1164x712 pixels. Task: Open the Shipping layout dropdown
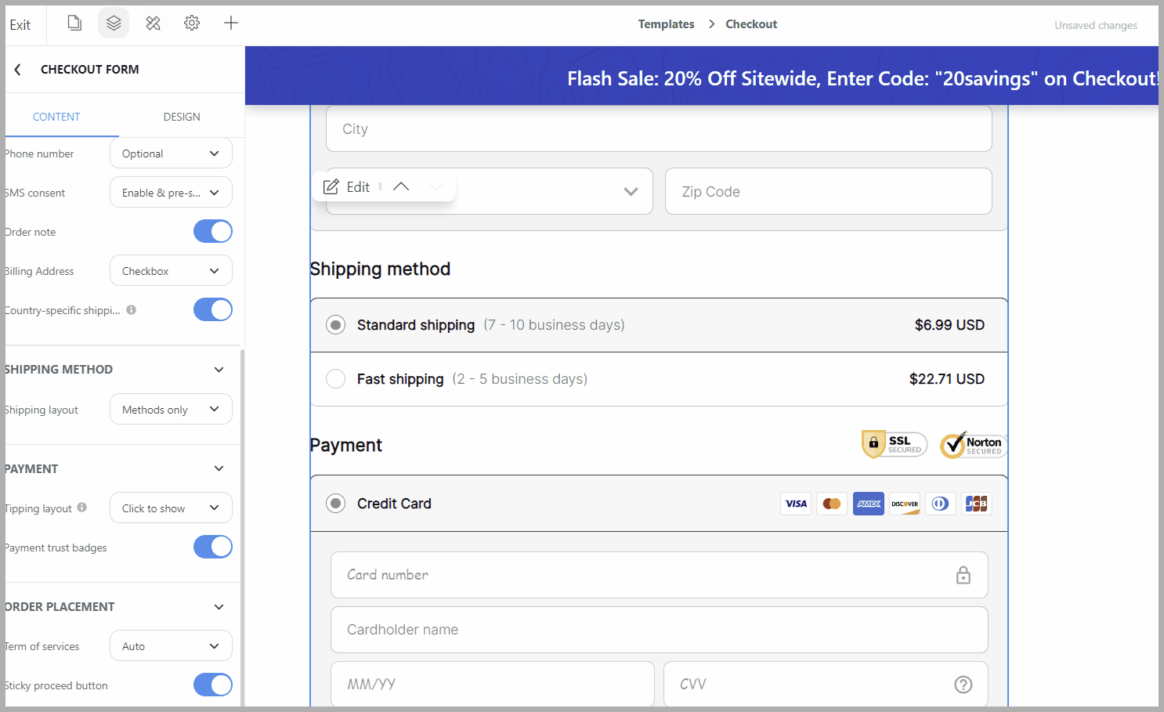(x=171, y=410)
